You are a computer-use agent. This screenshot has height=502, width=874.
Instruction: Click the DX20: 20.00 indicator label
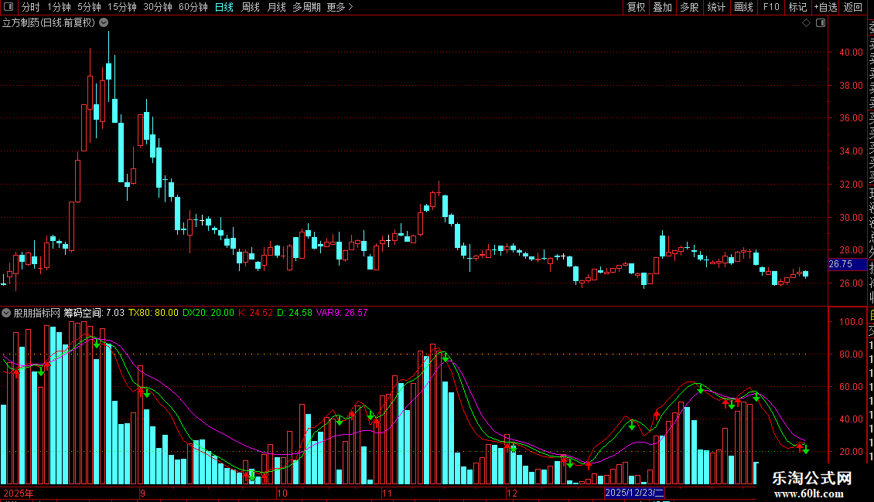point(209,313)
